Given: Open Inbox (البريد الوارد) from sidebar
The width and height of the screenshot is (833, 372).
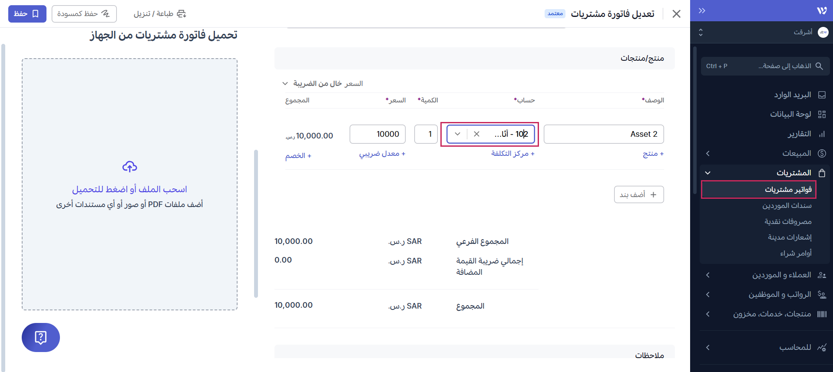Looking at the screenshot, I should [792, 95].
